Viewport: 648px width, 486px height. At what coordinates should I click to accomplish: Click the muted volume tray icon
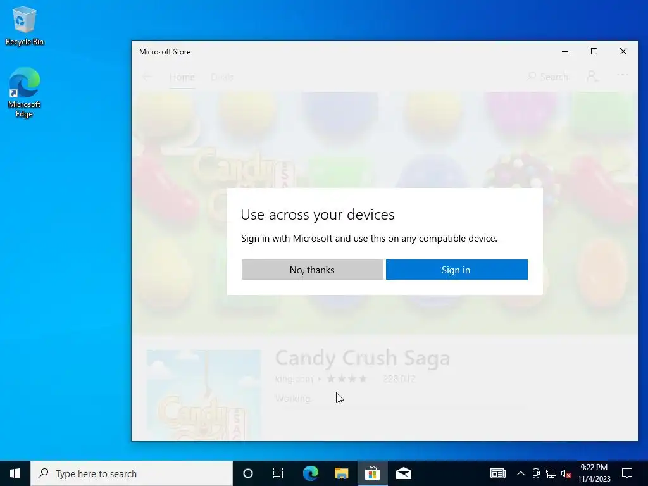566,473
